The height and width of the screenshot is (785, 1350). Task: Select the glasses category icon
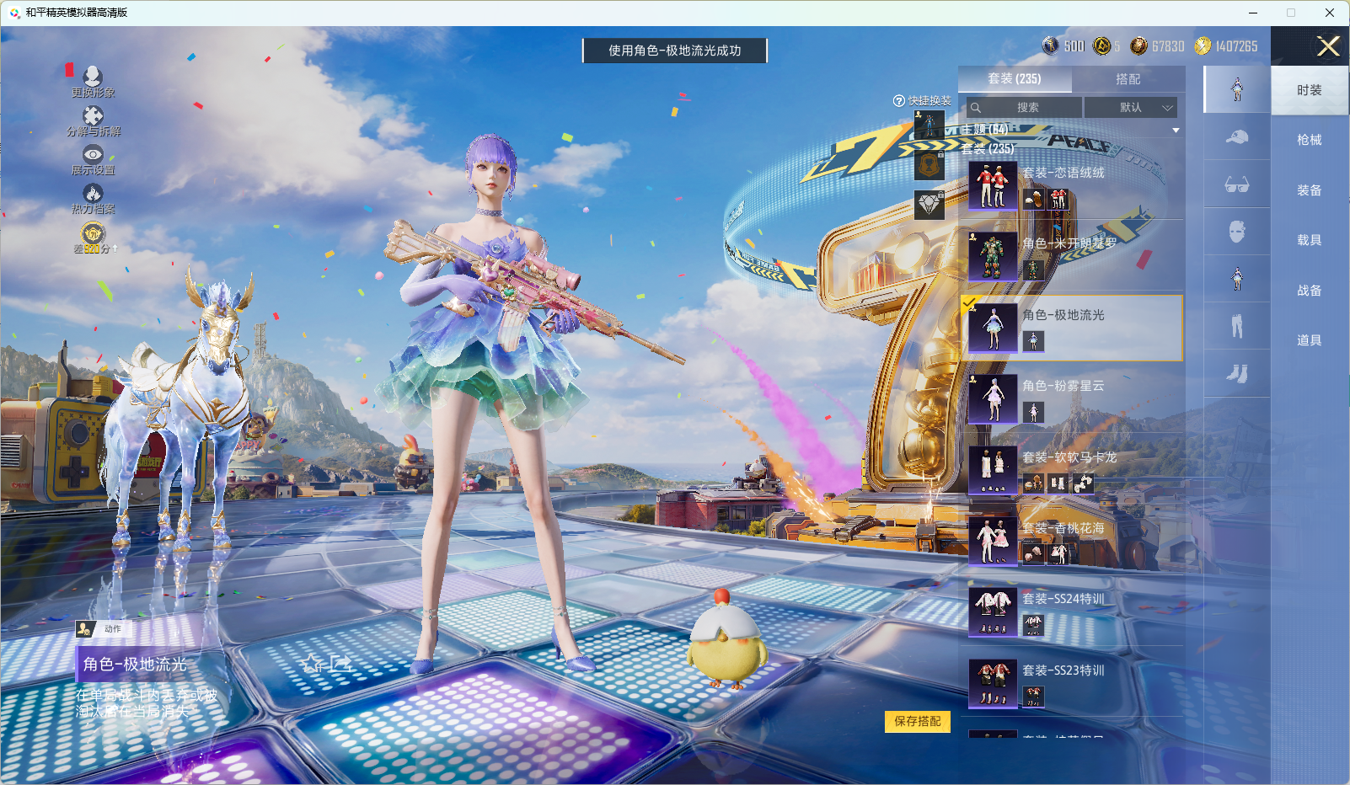(1237, 184)
